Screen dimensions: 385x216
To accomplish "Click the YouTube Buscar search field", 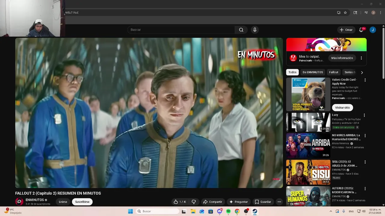I will tap(181, 30).
